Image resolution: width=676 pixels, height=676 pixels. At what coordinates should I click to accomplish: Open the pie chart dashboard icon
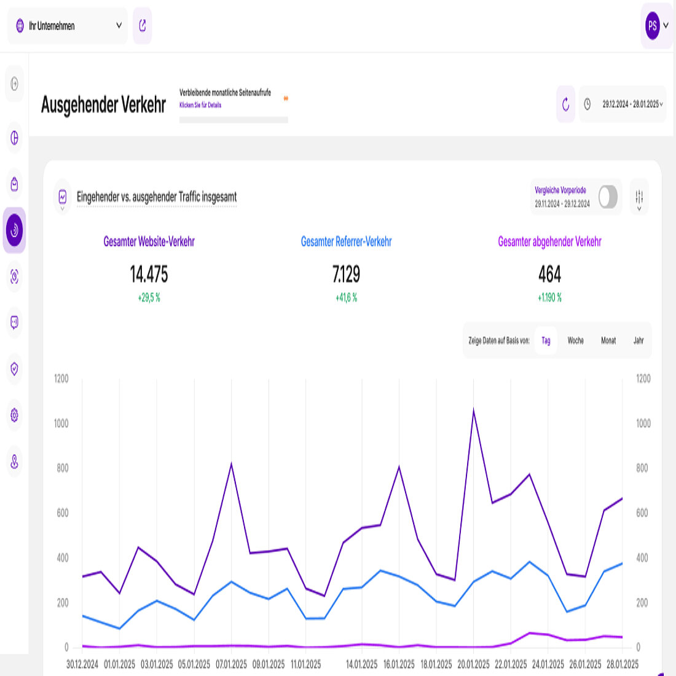pyautogui.click(x=15, y=138)
